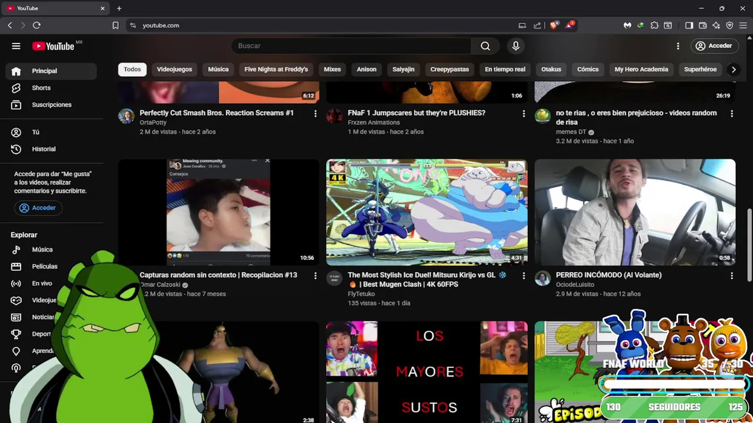This screenshot has height=423, width=753.
Task: Open Suscripciones in sidebar
Action: tap(51, 105)
